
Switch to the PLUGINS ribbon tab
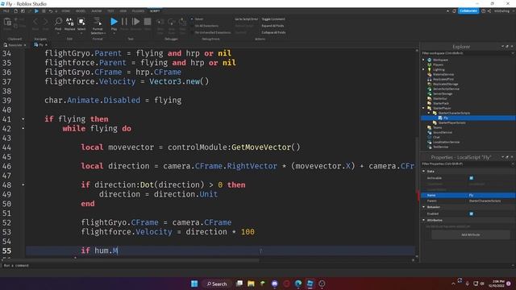138,11
